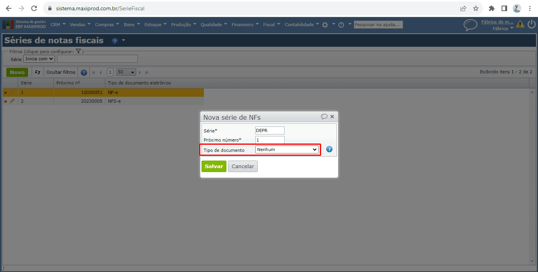Expand the arrow next to the settings gear
The image size is (538, 272).
click(x=334, y=24)
